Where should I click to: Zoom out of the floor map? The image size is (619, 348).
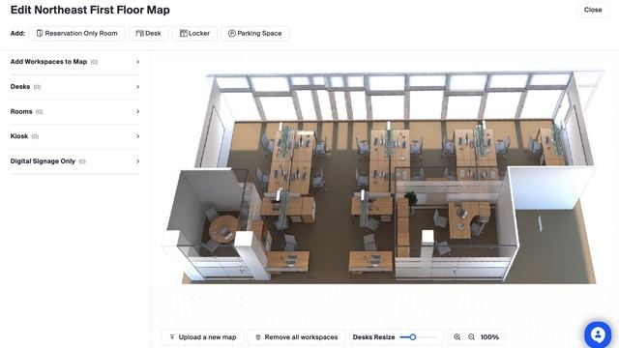tap(471, 337)
